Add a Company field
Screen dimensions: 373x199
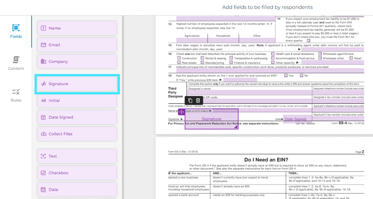[77, 61]
